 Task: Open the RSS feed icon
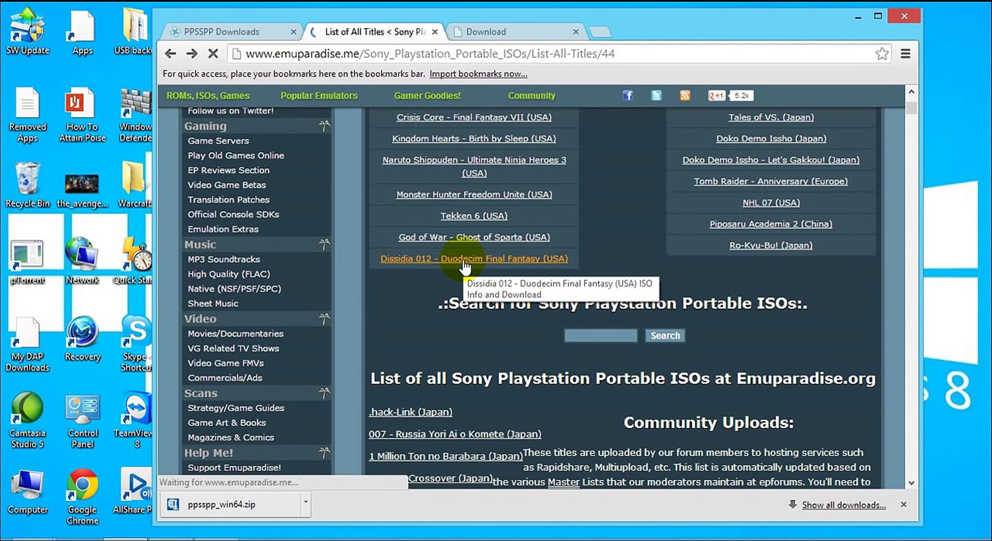(x=685, y=96)
